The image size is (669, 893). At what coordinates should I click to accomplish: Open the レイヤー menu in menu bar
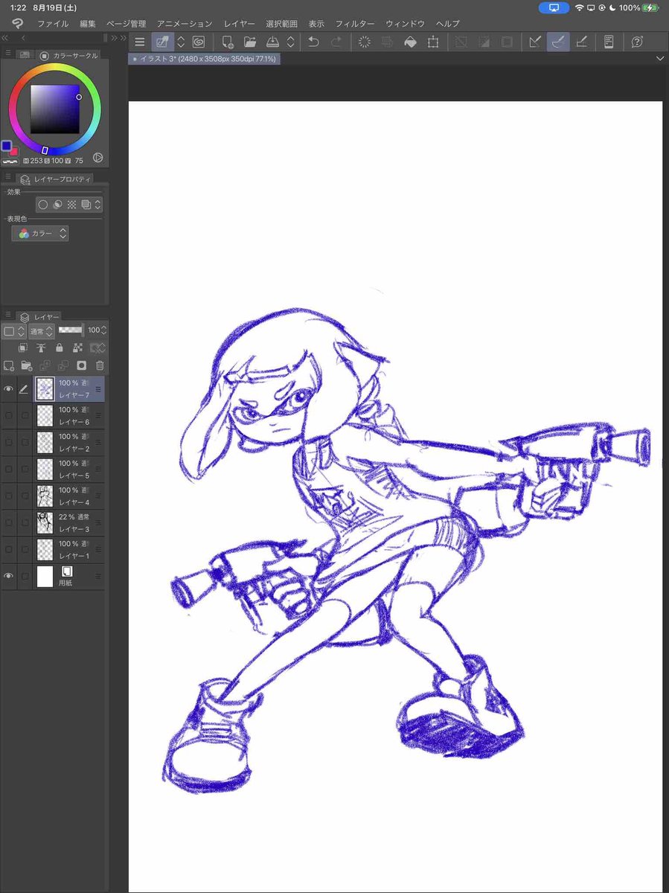(x=239, y=24)
